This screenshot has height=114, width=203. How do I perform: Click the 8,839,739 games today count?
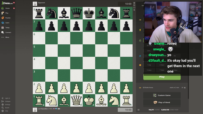click(x=165, y=110)
